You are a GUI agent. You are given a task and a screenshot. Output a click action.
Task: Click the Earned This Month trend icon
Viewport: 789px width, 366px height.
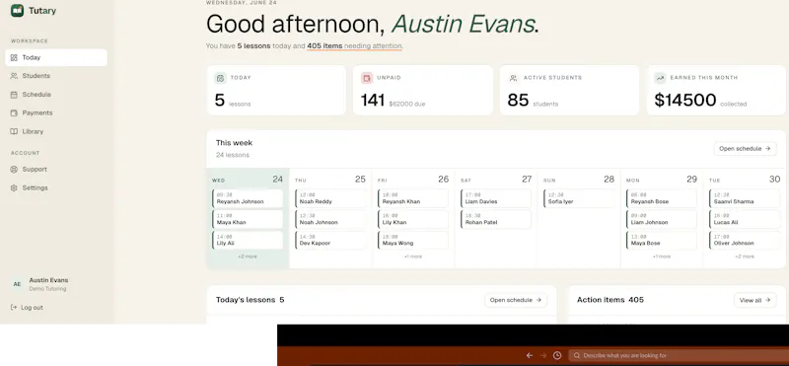660,78
